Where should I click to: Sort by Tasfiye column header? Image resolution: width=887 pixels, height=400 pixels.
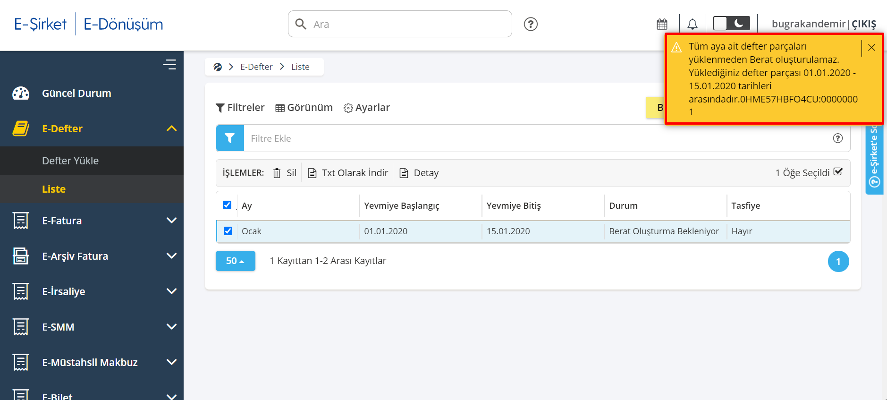(746, 206)
